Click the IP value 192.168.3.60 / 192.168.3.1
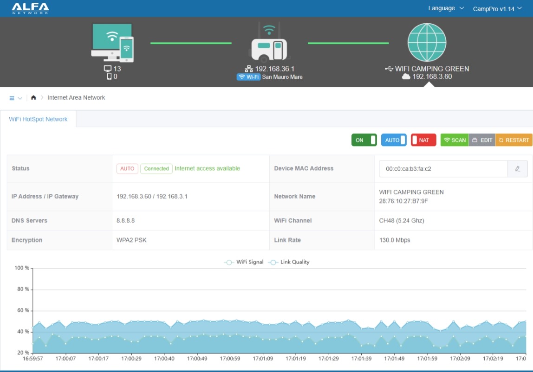This screenshot has height=372, width=533. (x=152, y=196)
